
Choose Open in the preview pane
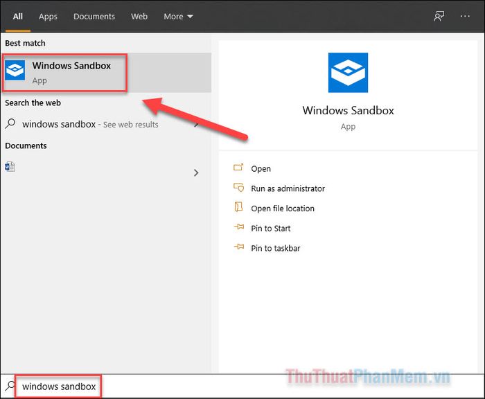[261, 168]
